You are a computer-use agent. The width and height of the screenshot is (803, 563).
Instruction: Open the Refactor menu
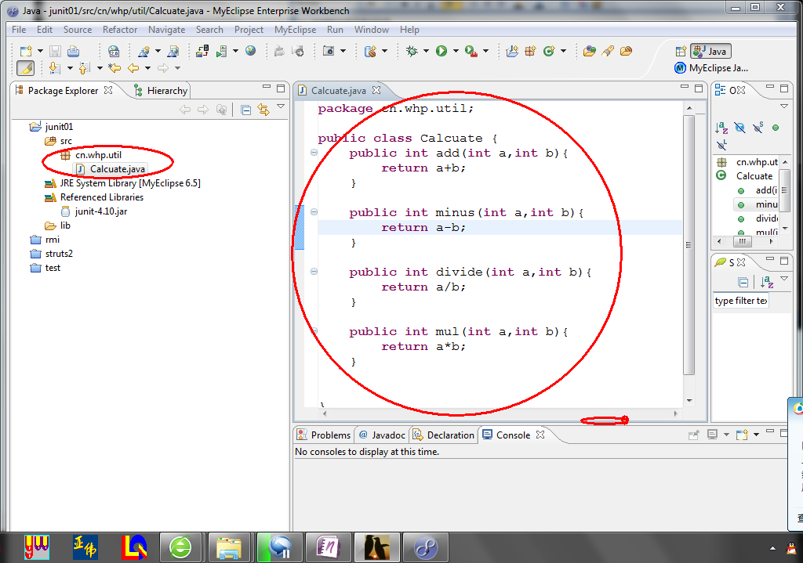(x=120, y=30)
